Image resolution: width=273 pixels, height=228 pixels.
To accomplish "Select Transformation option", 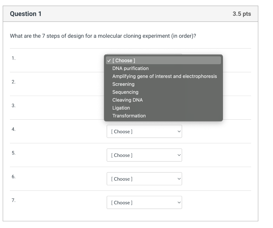I will pyautogui.click(x=129, y=116).
